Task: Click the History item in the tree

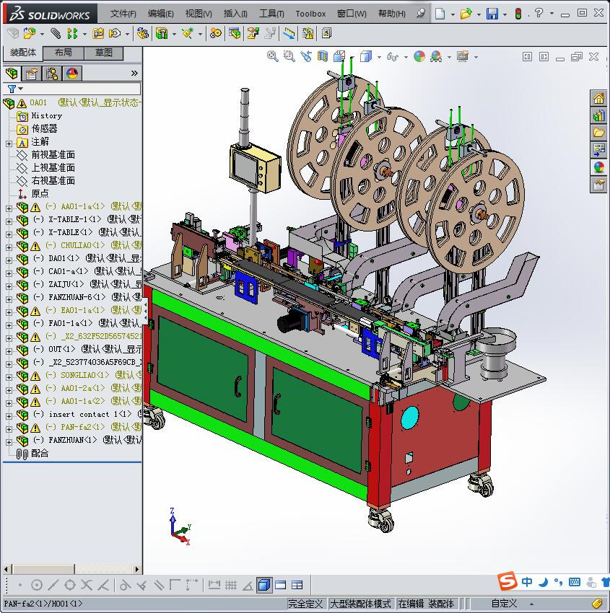Action: click(46, 115)
